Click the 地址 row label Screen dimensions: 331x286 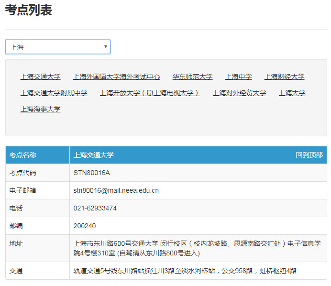[16, 243]
